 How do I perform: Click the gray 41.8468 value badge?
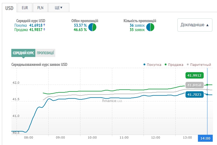tap(194, 85)
